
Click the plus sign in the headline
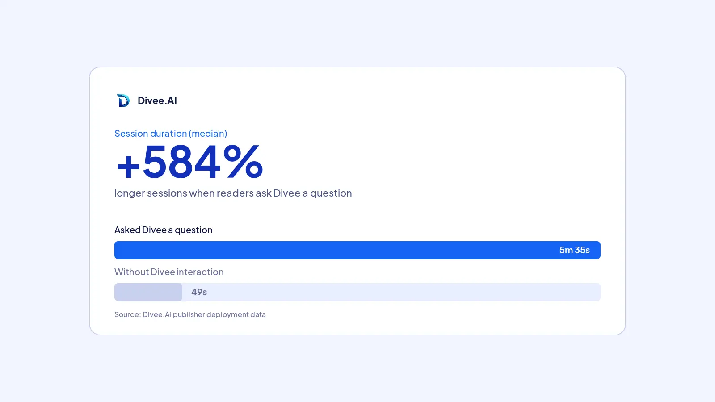(x=128, y=166)
